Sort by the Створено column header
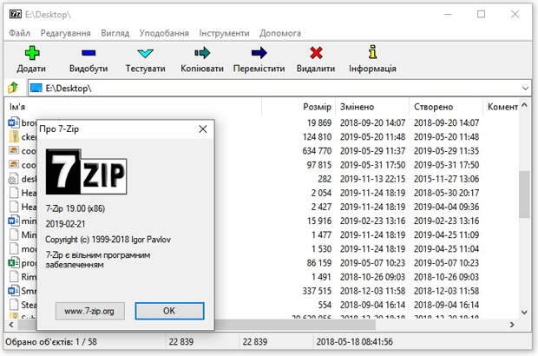The width and height of the screenshot is (538, 356). tap(446, 107)
